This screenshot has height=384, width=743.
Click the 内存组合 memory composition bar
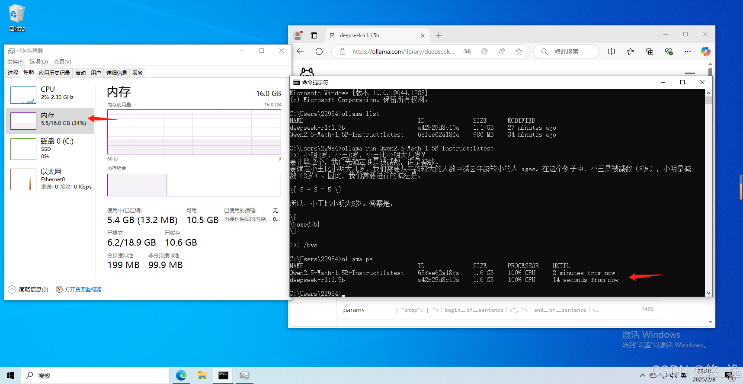[x=194, y=185]
